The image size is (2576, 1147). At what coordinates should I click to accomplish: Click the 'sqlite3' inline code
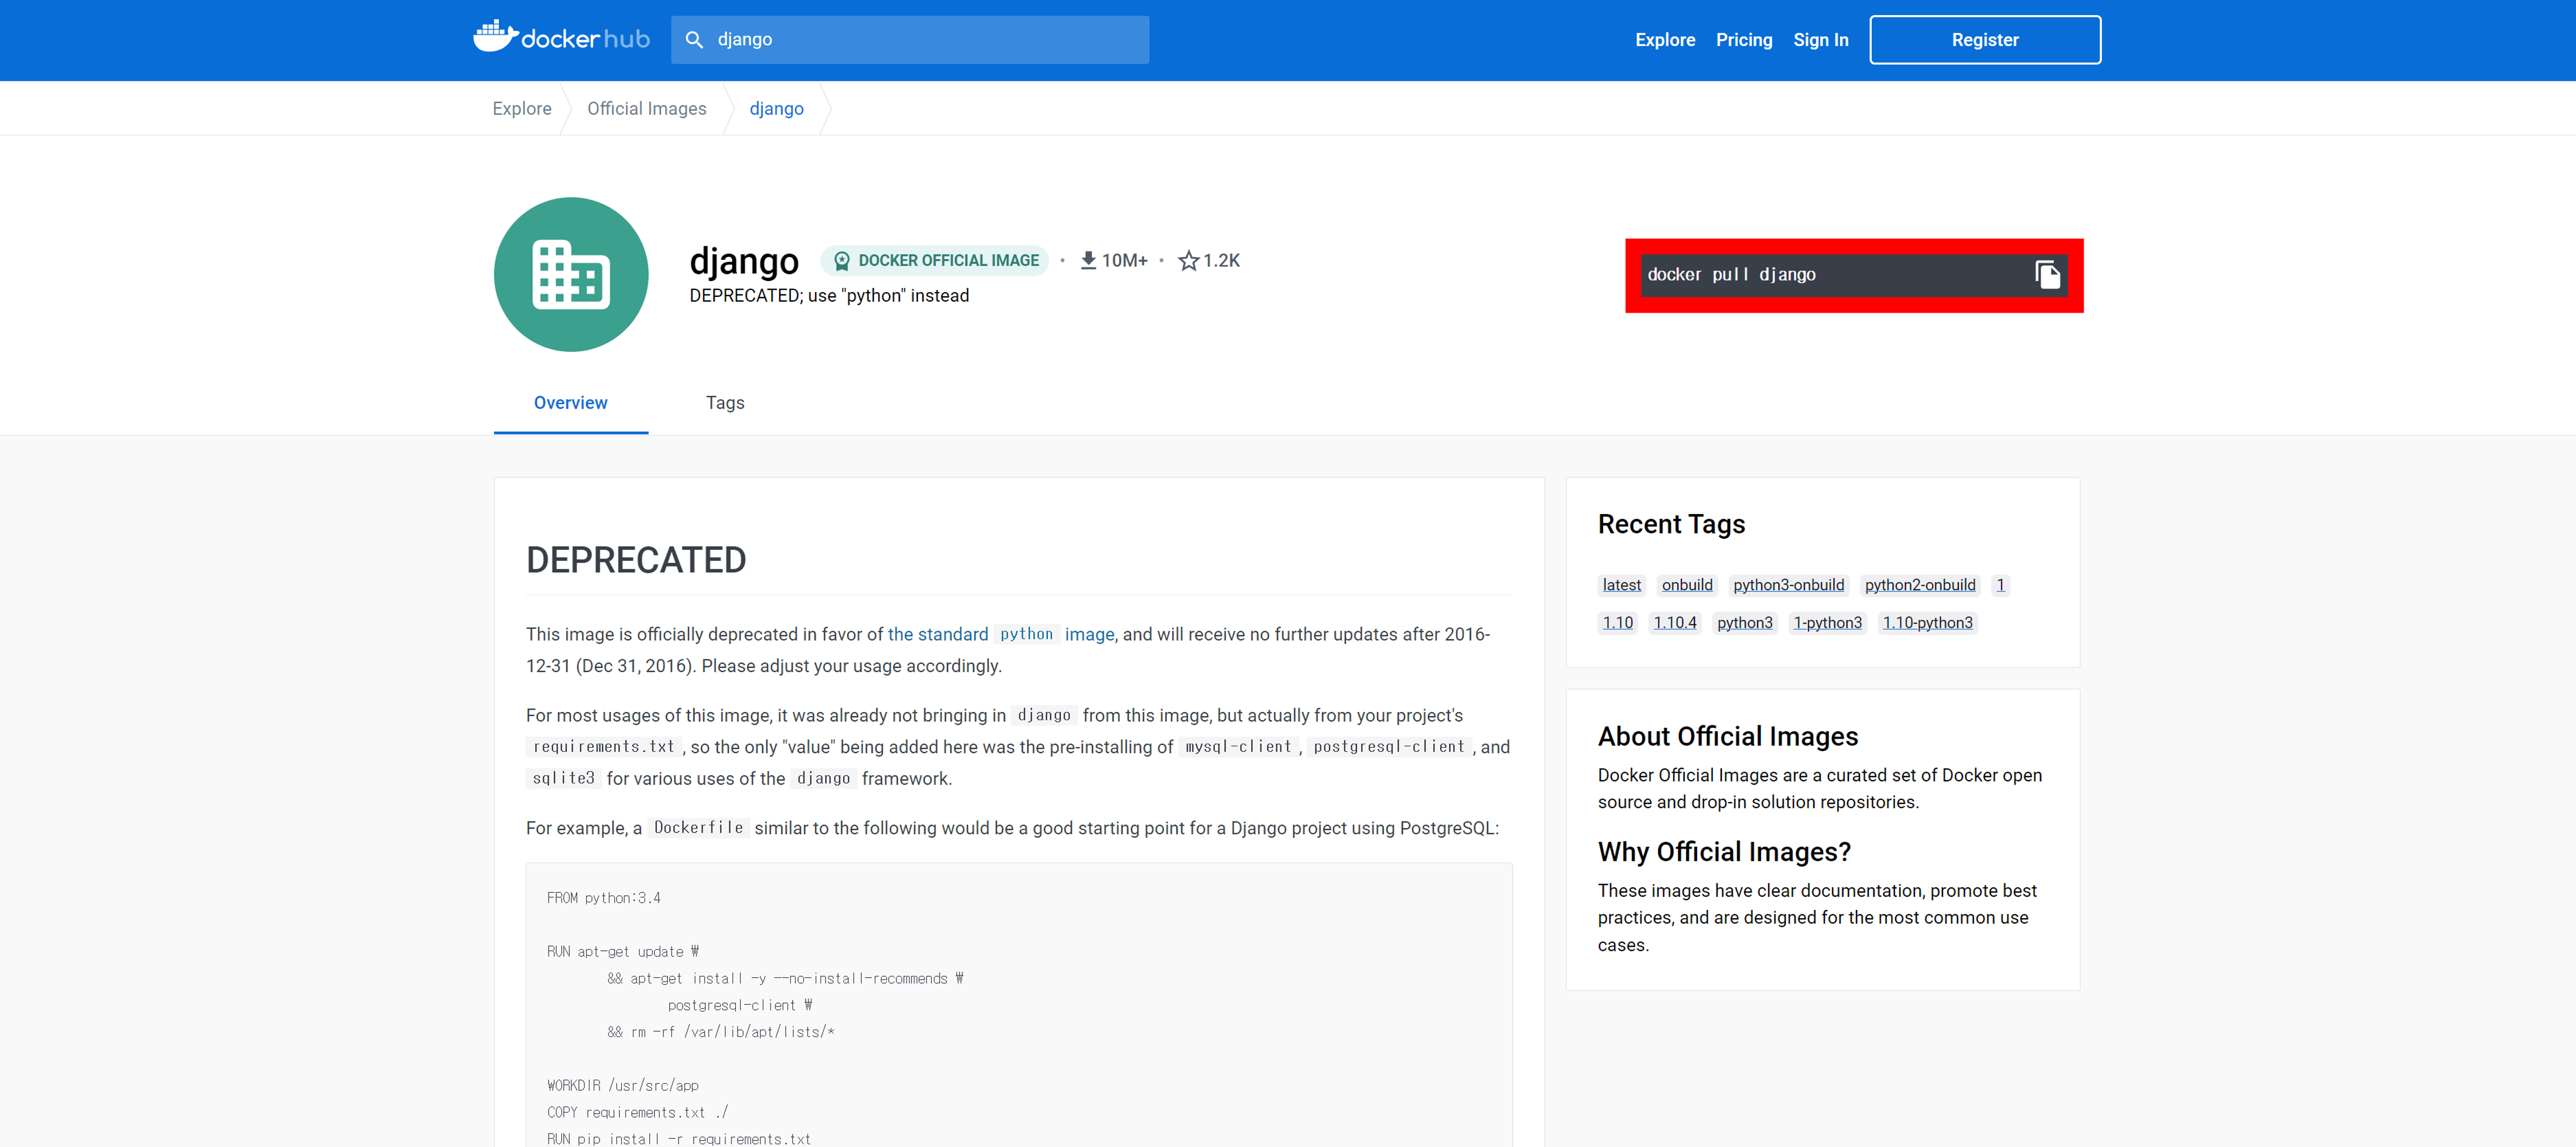click(563, 779)
